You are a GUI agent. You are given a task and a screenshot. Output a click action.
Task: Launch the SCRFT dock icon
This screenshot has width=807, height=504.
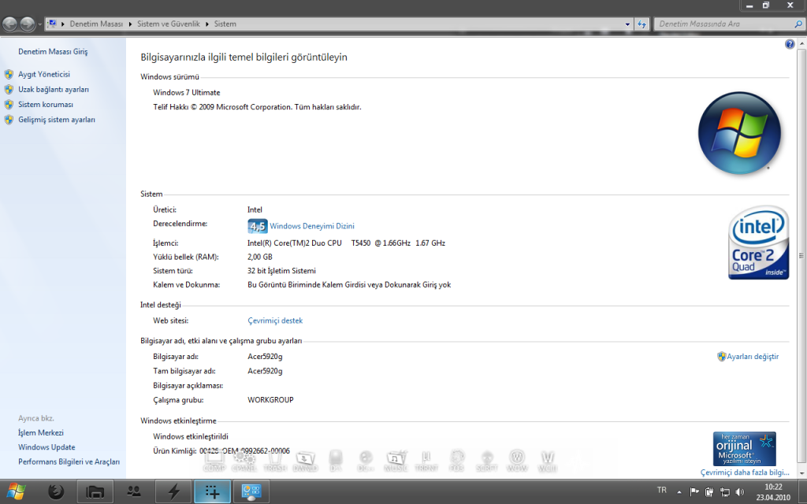(x=487, y=460)
